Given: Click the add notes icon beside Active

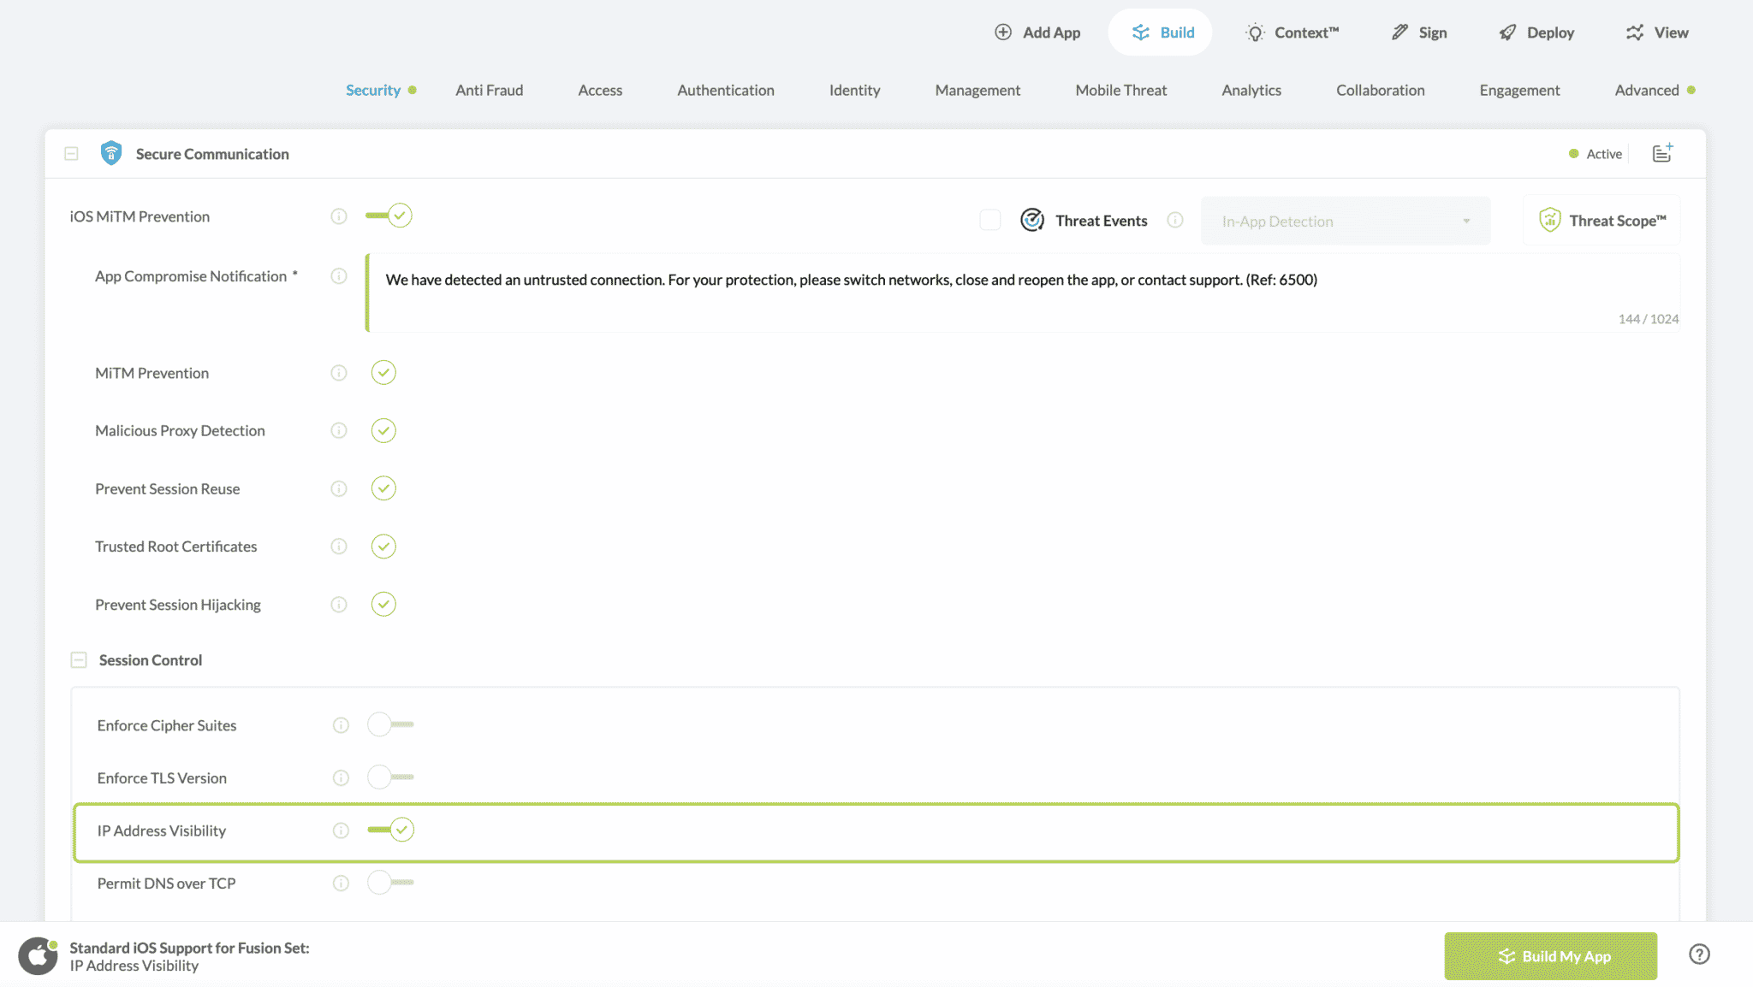Looking at the screenshot, I should coord(1661,153).
